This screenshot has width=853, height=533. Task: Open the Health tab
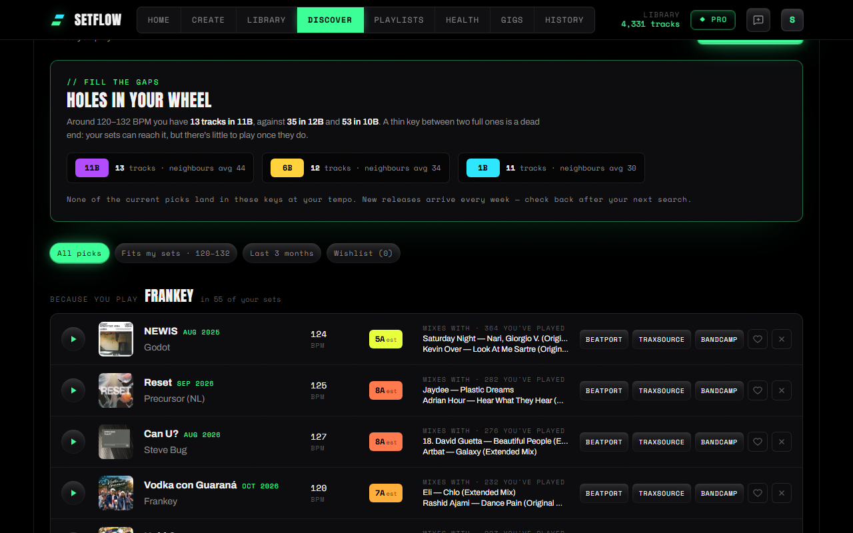[462, 20]
